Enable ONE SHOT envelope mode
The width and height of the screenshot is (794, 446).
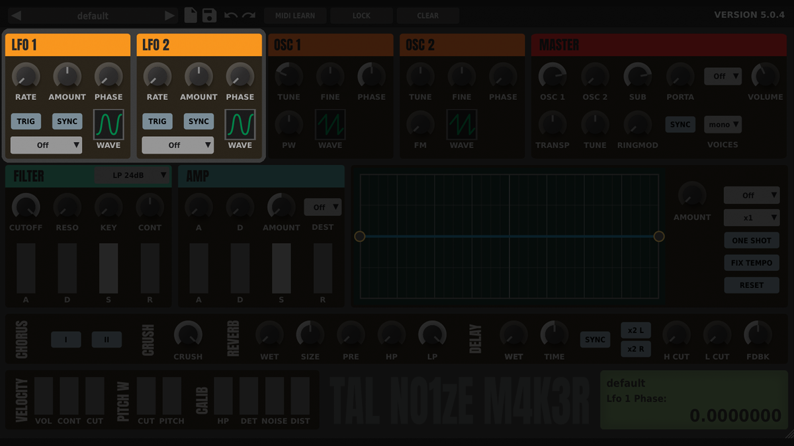pos(751,240)
